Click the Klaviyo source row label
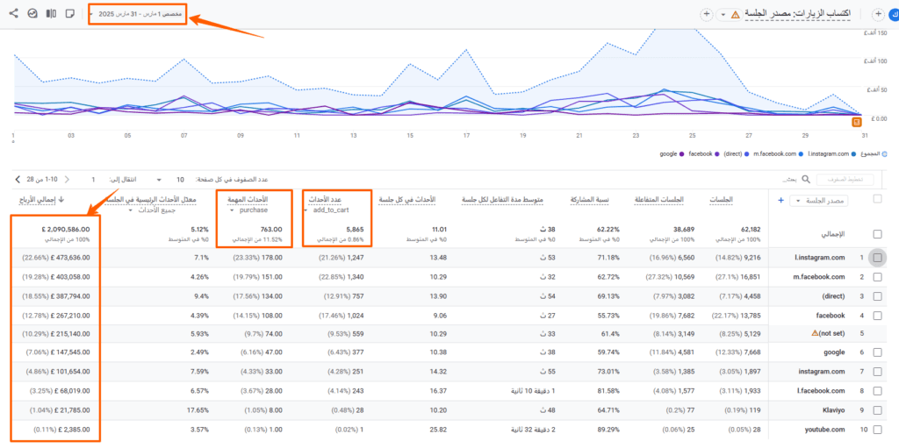This screenshot has width=899, height=448. (x=834, y=410)
